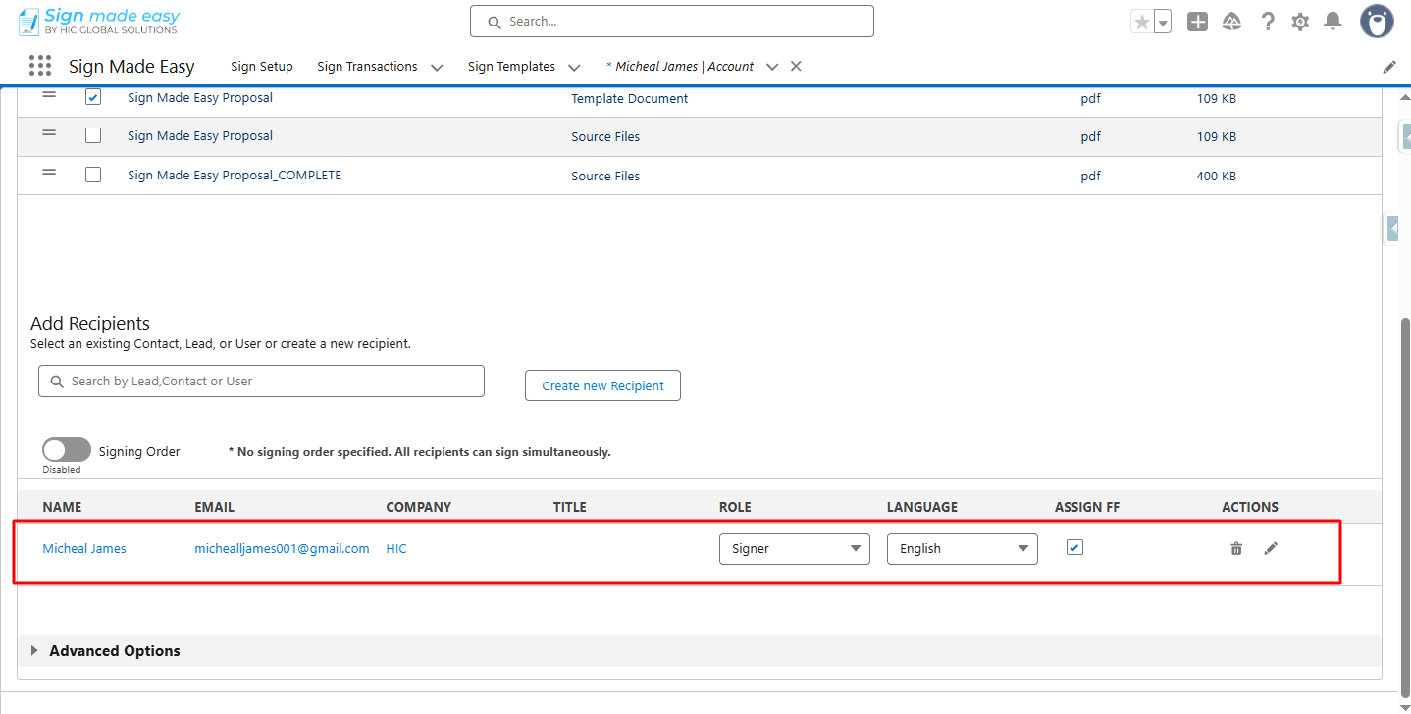Delete recipient Micheal James with trash icon
This screenshot has width=1411, height=714.
click(1236, 549)
